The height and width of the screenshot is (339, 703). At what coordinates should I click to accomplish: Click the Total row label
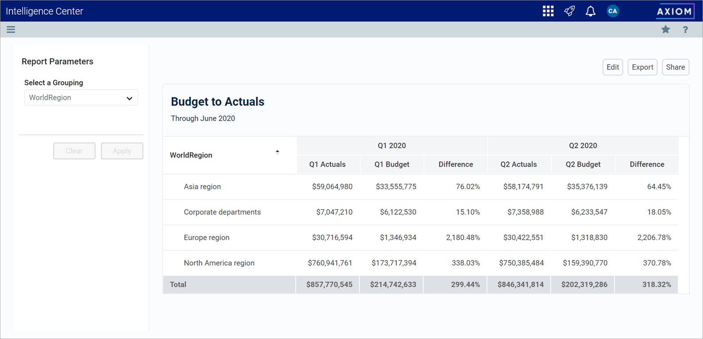tap(178, 285)
